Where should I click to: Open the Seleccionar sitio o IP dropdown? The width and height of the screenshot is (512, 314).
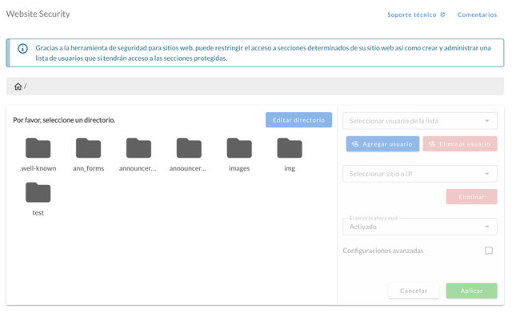pos(420,174)
